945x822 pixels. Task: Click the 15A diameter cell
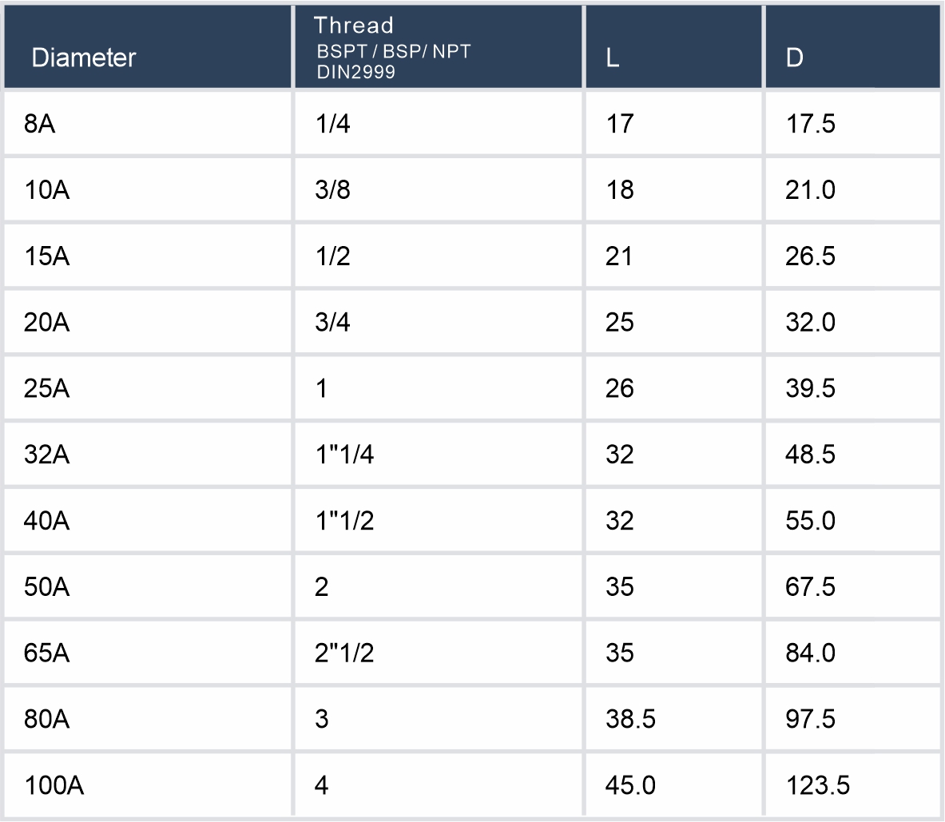[x=46, y=256]
